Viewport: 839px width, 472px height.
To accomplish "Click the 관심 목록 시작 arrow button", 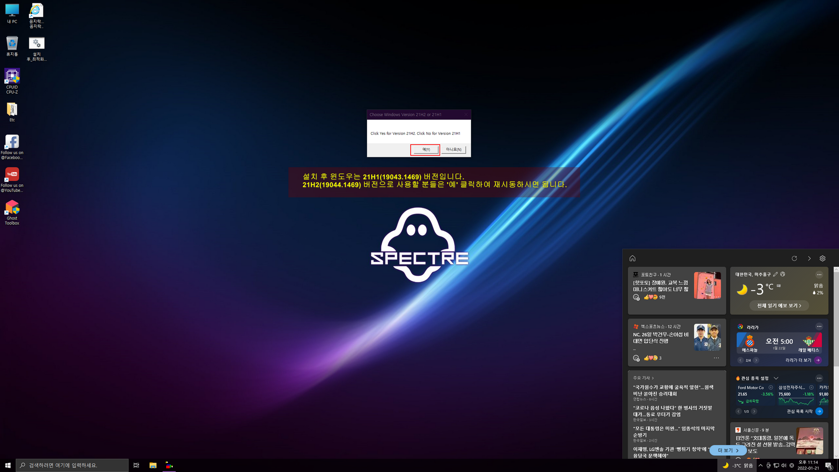I will [x=819, y=411].
